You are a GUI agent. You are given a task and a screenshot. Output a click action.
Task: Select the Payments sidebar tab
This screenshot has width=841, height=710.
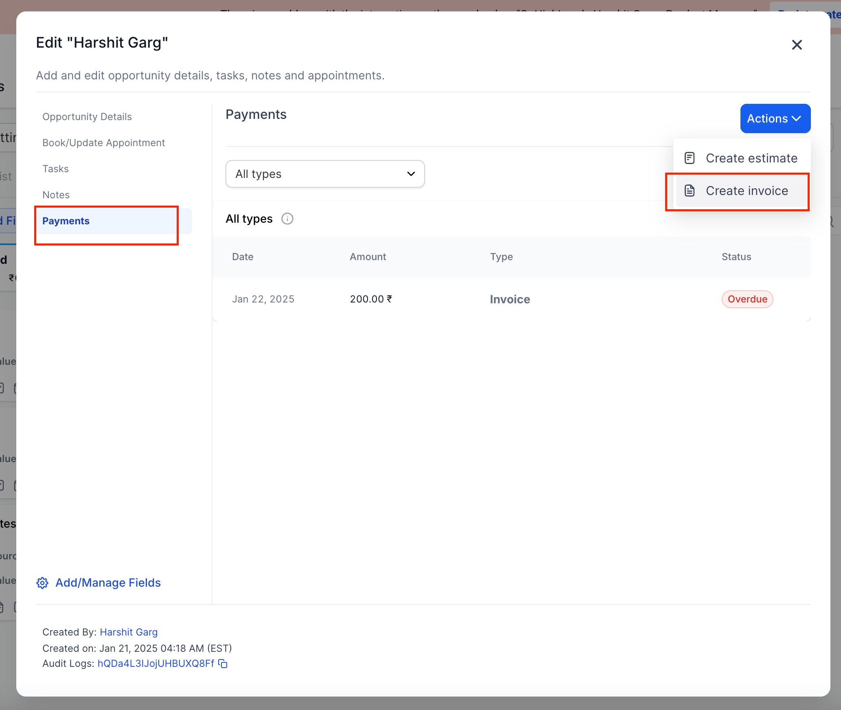click(x=66, y=221)
